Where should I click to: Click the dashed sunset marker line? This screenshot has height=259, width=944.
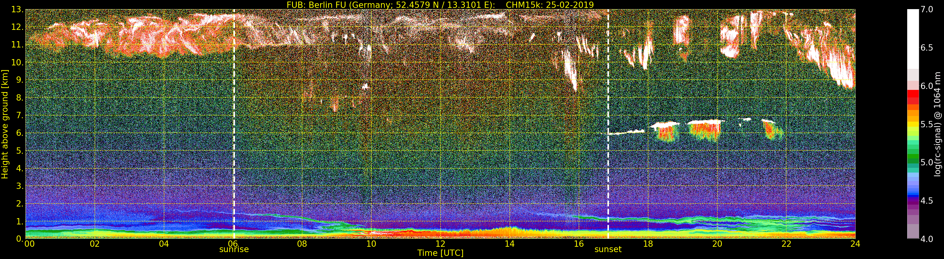(x=608, y=124)
